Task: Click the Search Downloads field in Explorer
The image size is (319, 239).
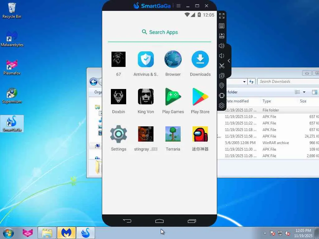Action: [288, 82]
